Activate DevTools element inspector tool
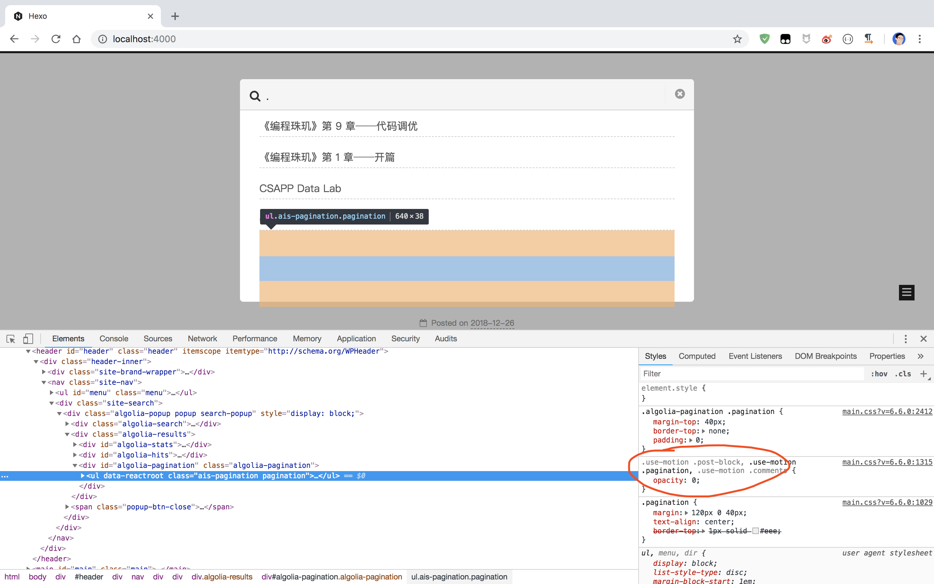The image size is (934, 584). [11, 339]
